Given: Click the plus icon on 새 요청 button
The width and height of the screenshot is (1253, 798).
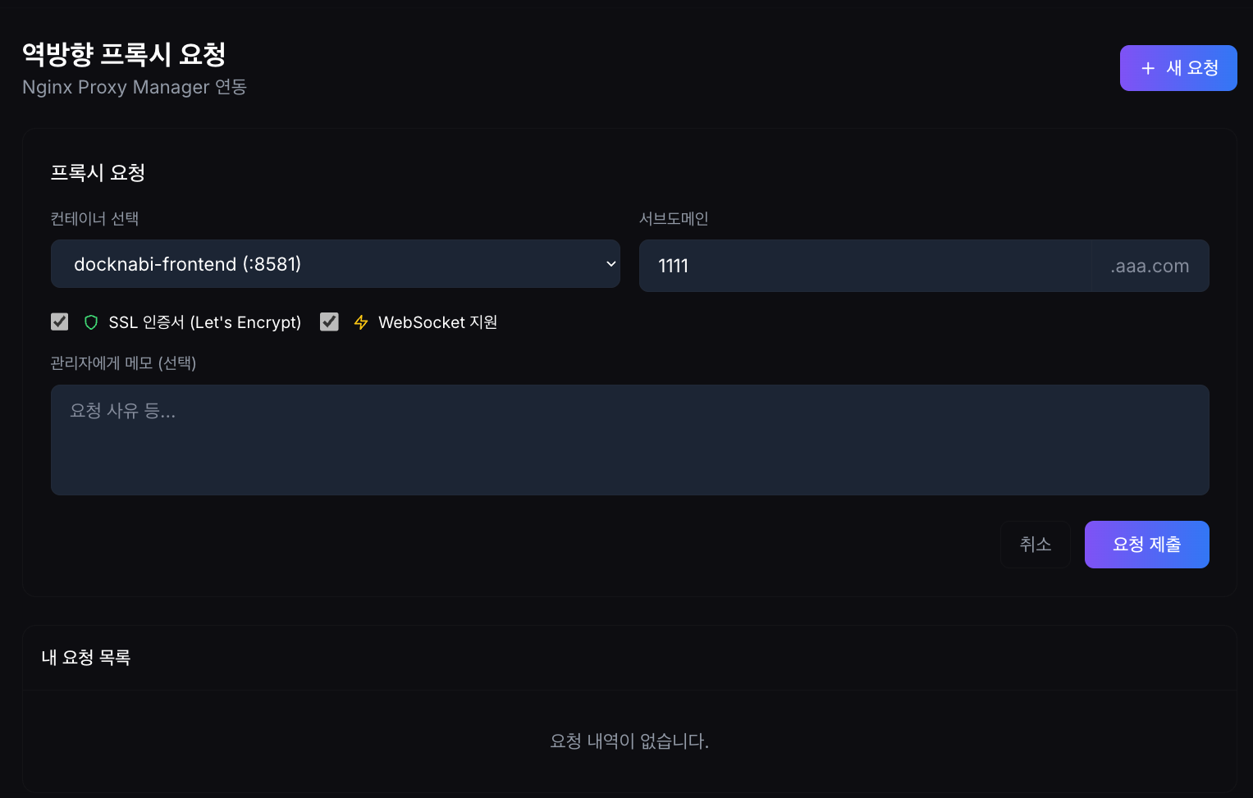Looking at the screenshot, I should [1146, 68].
